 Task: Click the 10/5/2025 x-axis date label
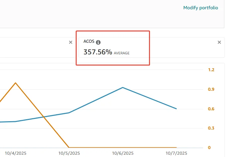pyautogui.click(x=69, y=153)
